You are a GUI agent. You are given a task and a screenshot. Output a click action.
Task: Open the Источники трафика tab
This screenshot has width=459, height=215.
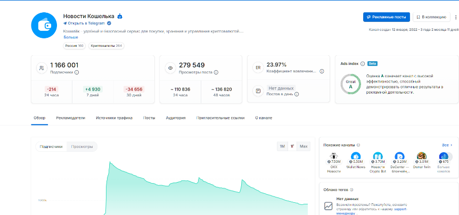tap(114, 118)
